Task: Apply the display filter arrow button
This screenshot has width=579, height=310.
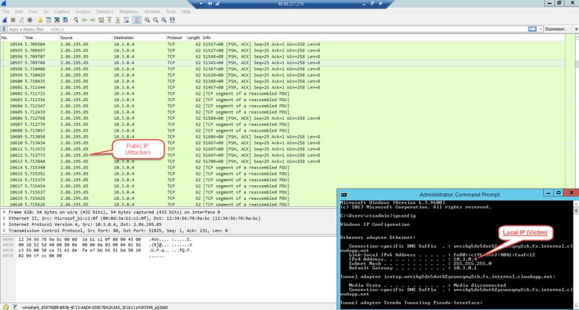Action: point(532,29)
